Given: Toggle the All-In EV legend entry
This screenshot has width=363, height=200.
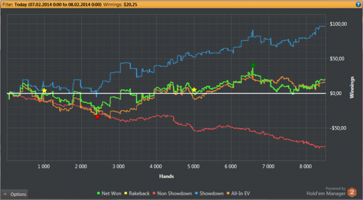Looking at the screenshot, I should pyautogui.click(x=238, y=193).
